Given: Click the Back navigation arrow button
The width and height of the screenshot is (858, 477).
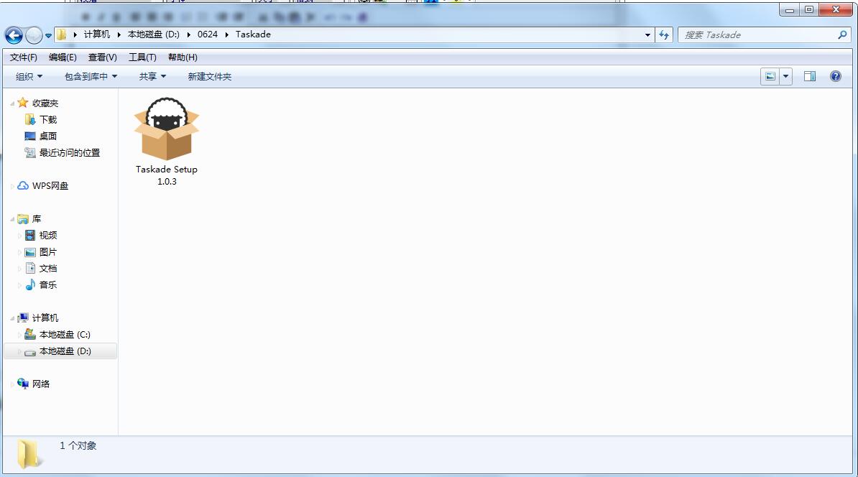Looking at the screenshot, I should pos(14,35).
